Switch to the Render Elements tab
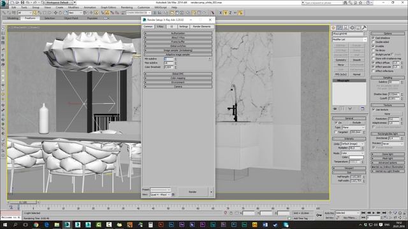The width and height of the screenshot is (408, 229). [x=202, y=27]
